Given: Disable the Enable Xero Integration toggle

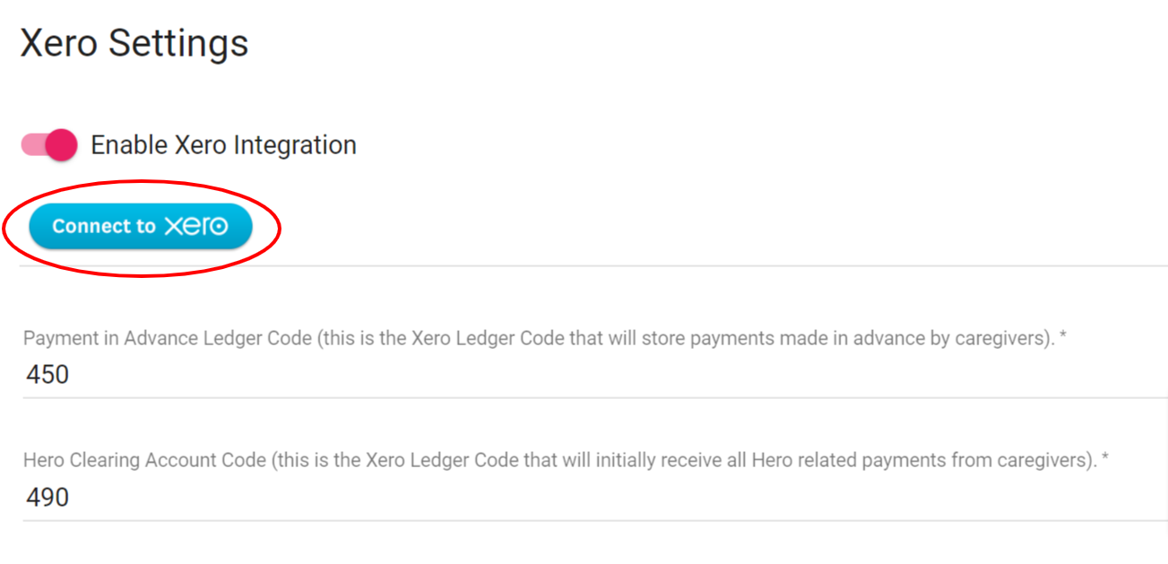Looking at the screenshot, I should click(x=50, y=145).
